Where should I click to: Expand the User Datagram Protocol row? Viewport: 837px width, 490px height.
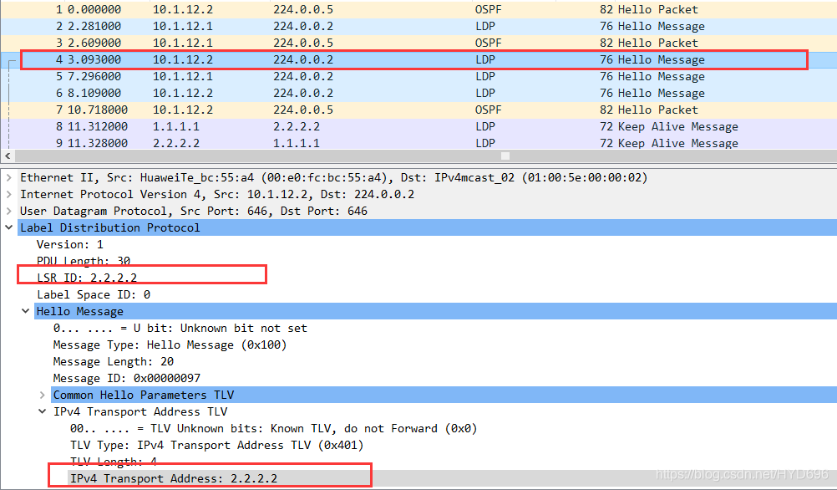click(x=8, y=211)
